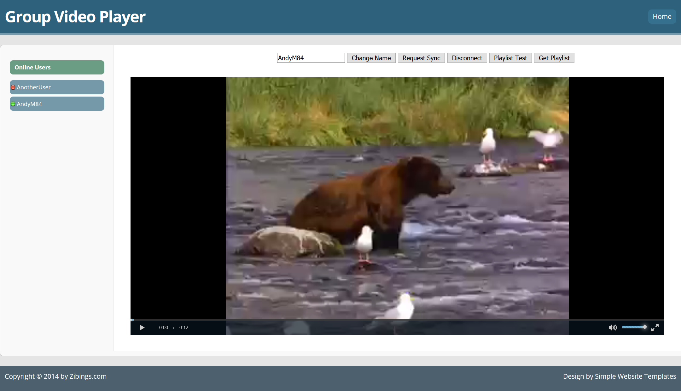Viewport: 681px width, 391px height.
Task: Click the Online Users header
Action: (57, 68)
